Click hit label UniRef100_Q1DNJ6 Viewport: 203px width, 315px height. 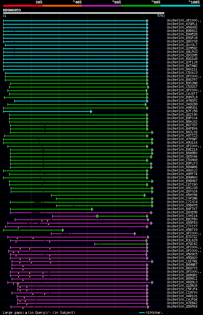pyautogui.click(x=182, y=286)
